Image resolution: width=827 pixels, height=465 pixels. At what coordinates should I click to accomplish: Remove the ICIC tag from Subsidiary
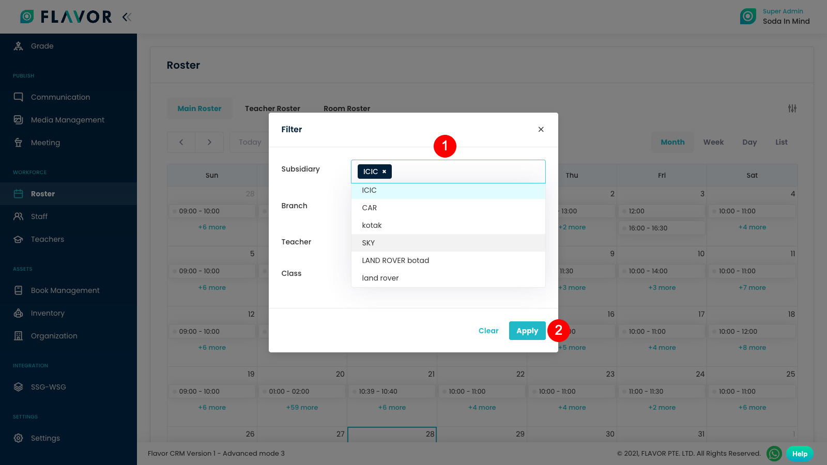[x=384, y=172]
